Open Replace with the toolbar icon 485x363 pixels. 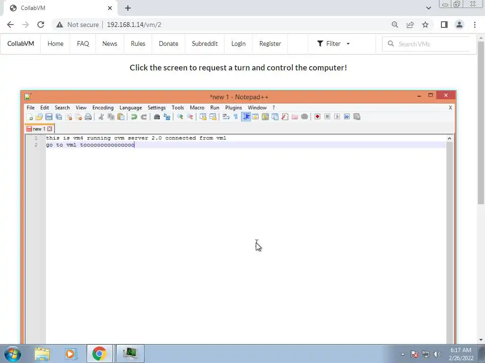click(167, 117)
